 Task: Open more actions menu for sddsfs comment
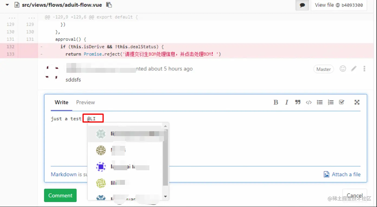[364, 69]
